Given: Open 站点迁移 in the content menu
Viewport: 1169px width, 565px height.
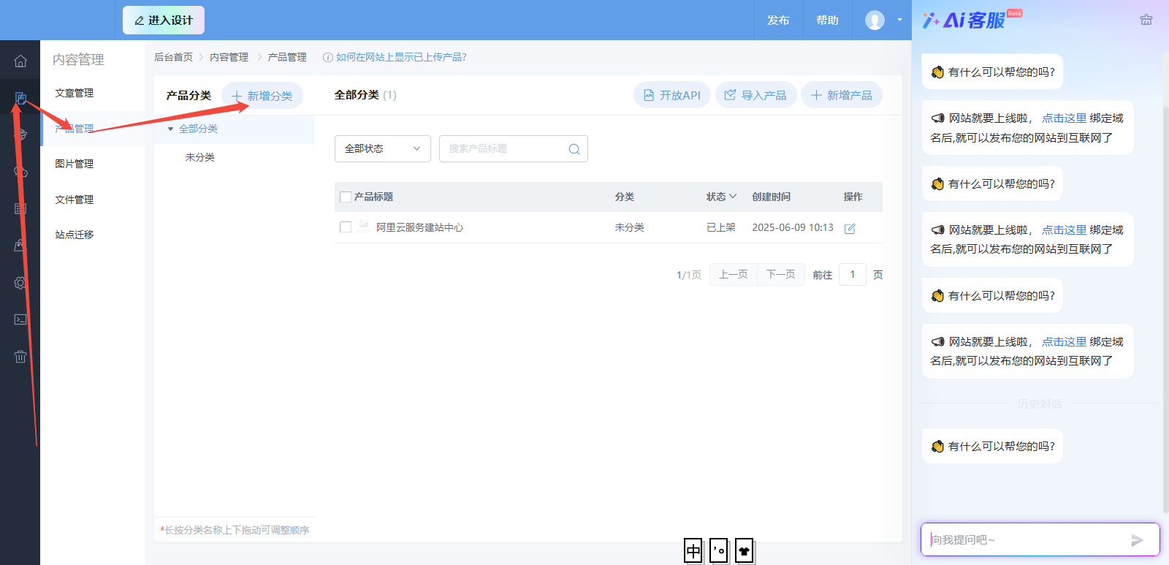Looking at the screenshot, I should 75,235.
